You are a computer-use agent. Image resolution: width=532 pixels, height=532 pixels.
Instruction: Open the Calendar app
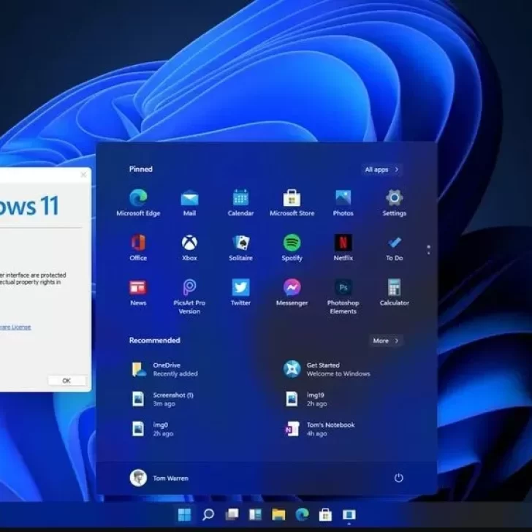[240, 199]
